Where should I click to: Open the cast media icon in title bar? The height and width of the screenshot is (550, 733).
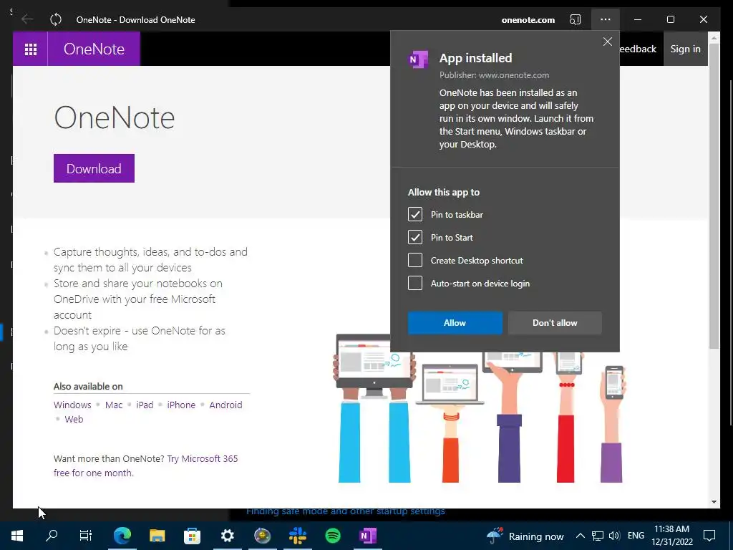click(575, 19)
